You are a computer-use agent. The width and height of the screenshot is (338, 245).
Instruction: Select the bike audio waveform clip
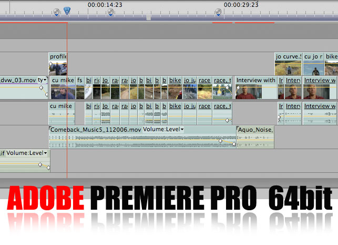tap(175, 113)
